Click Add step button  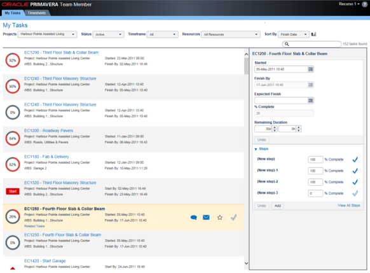point(277,206)
